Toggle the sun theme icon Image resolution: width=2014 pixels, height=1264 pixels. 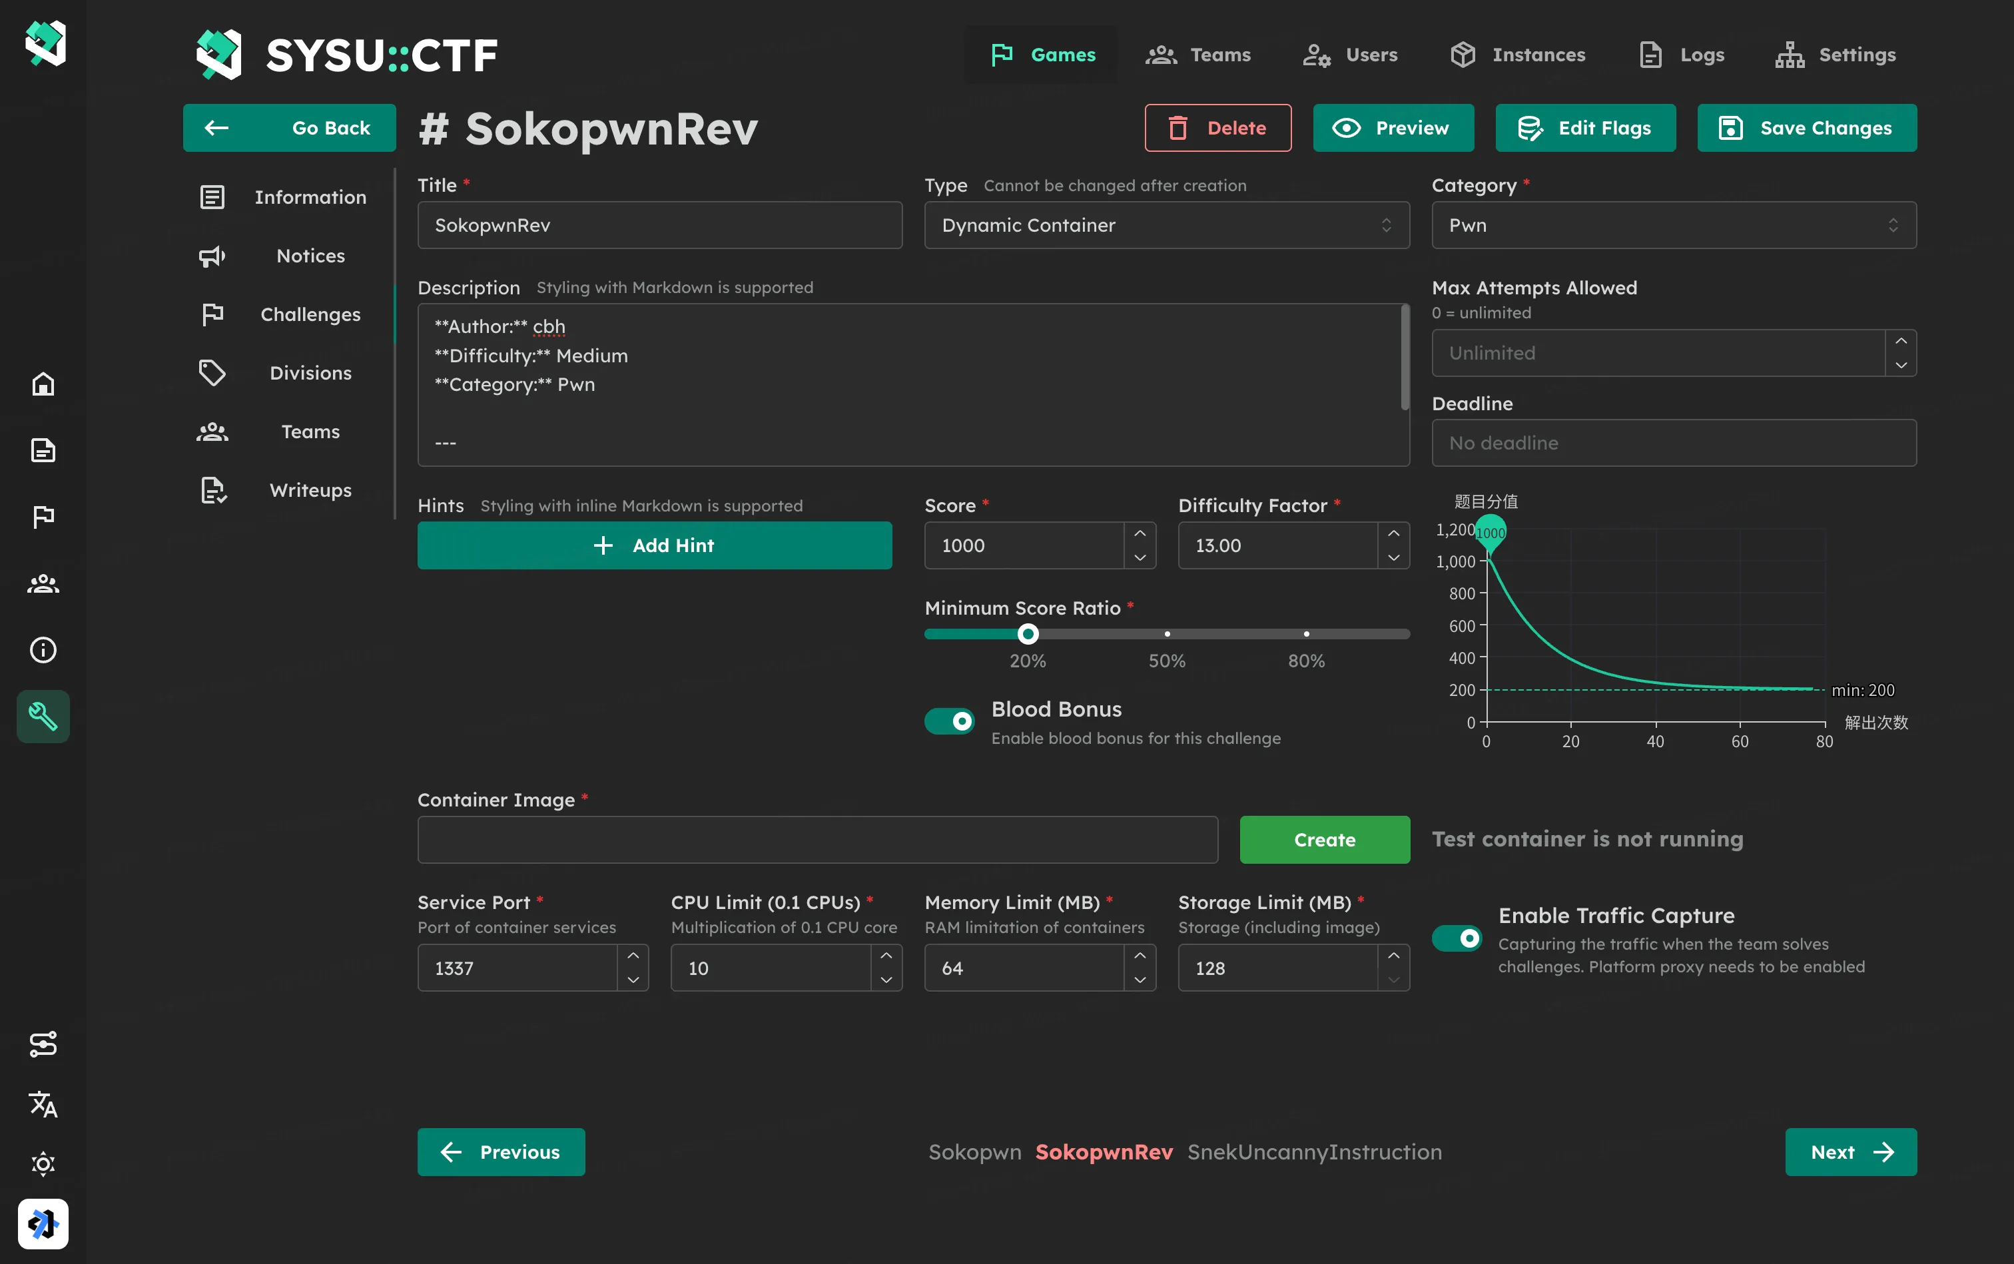click(43, 1163)
